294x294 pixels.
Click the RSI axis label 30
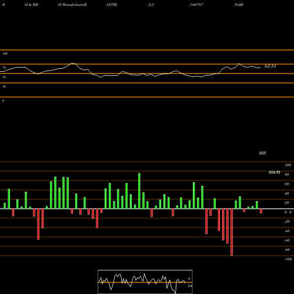click(4, 86)
